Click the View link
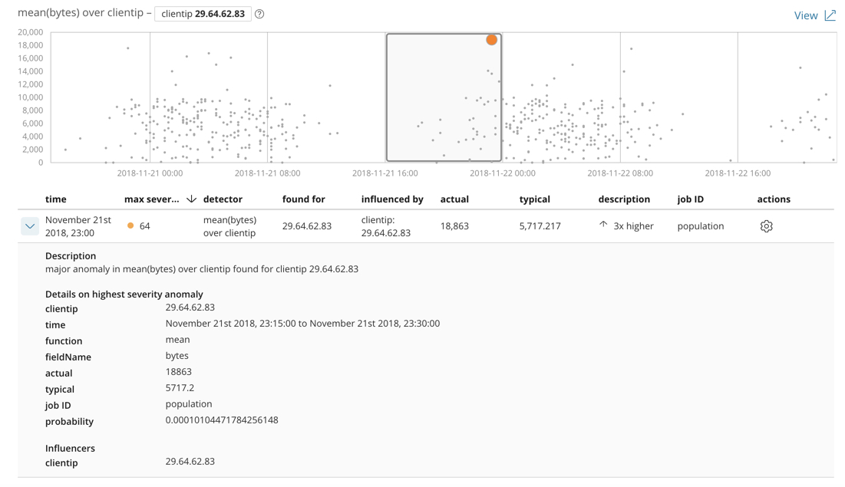Screen dimensions: 845x487 [806, 15]
